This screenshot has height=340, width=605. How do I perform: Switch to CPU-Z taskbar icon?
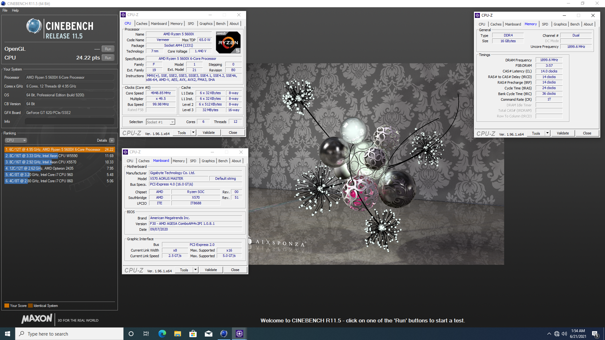pyautogui.click(x=239, y=334)
